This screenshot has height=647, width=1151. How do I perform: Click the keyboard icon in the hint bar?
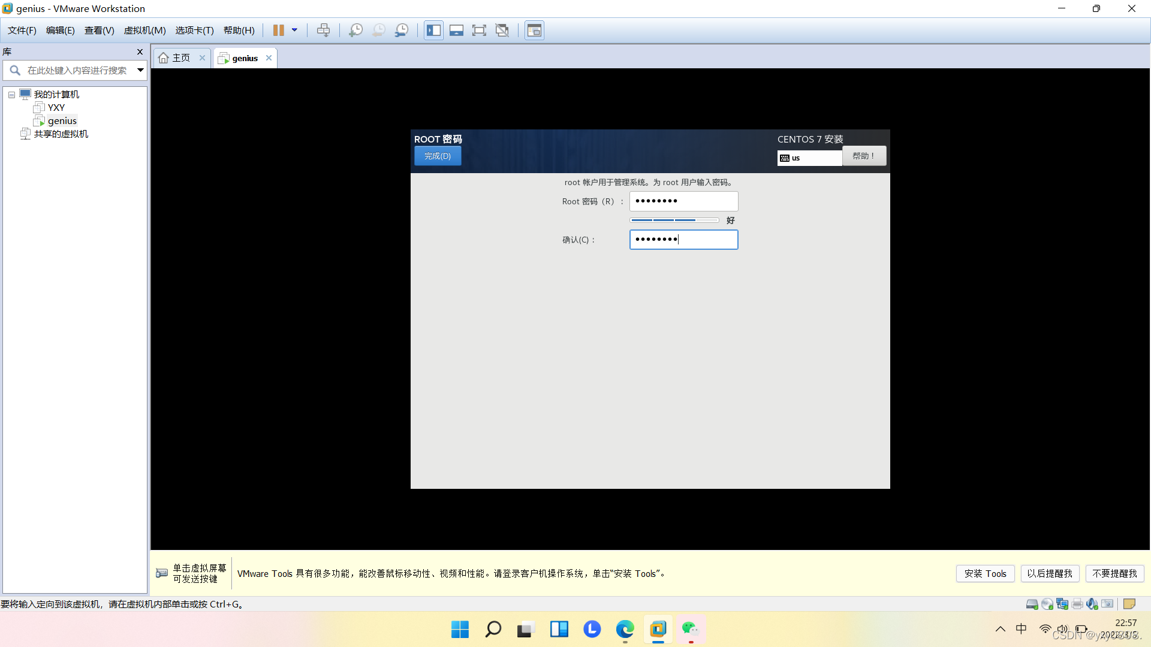(x=162, y=573)
